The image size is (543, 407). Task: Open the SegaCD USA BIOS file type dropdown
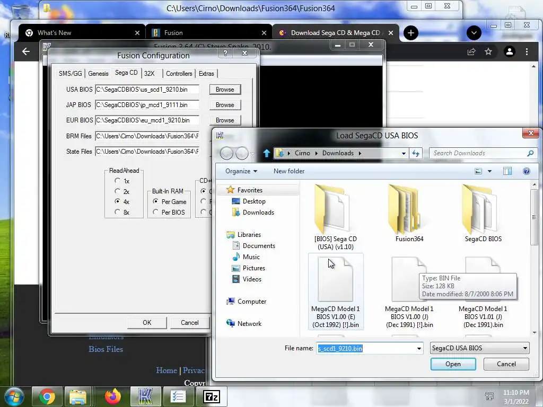click(479, 348)
